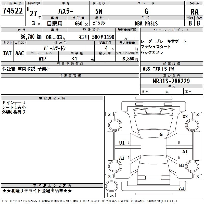
Task: Click the G windshield mark on the diagram
Action: pos(161,134)
